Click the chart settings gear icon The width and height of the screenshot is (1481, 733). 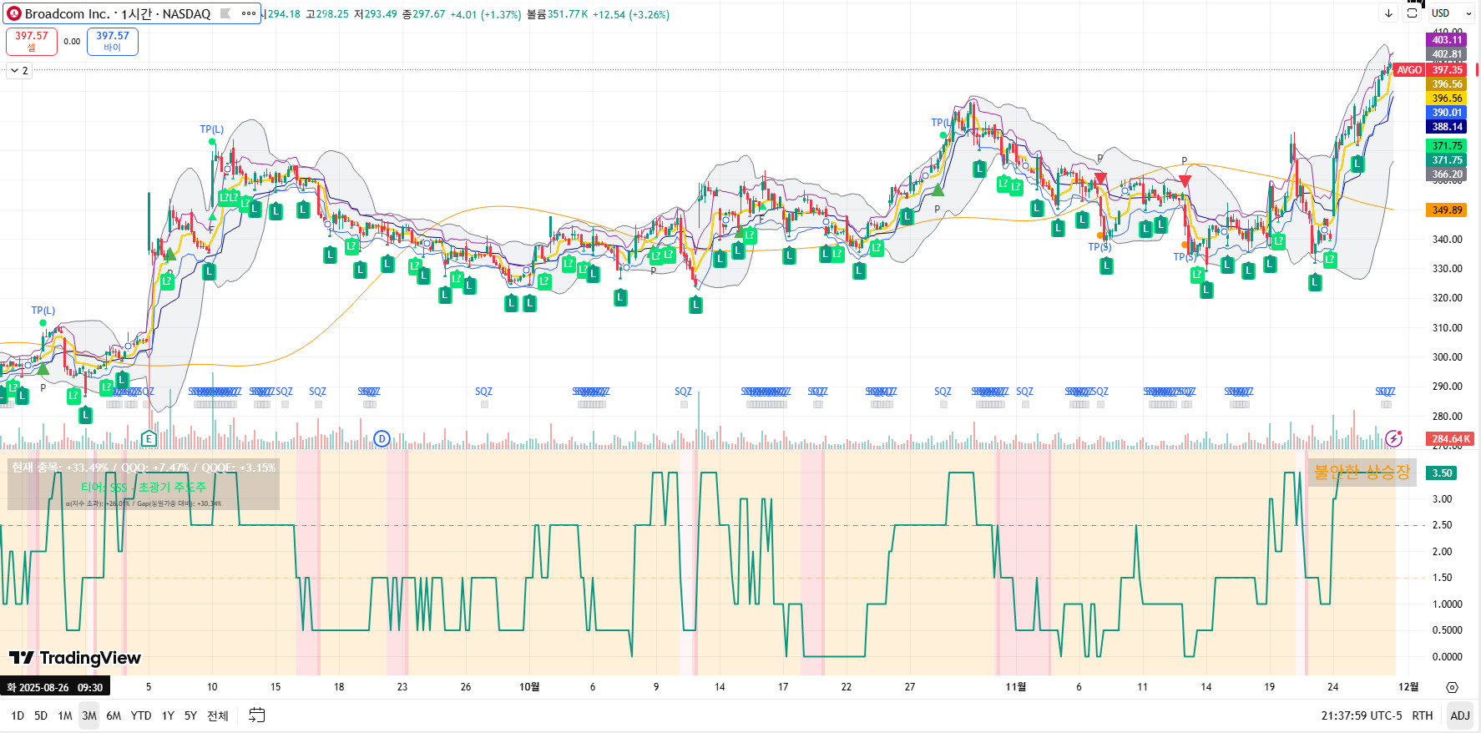1452,687
